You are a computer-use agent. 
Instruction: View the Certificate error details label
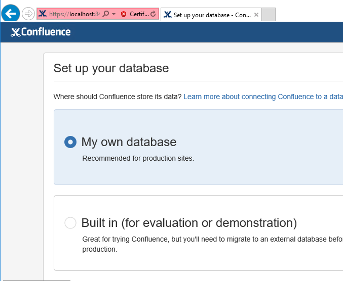[139, 14]
